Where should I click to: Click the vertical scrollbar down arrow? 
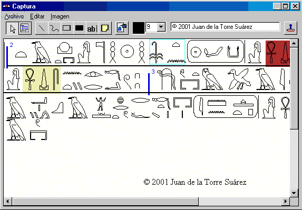[x=294, y=193]
